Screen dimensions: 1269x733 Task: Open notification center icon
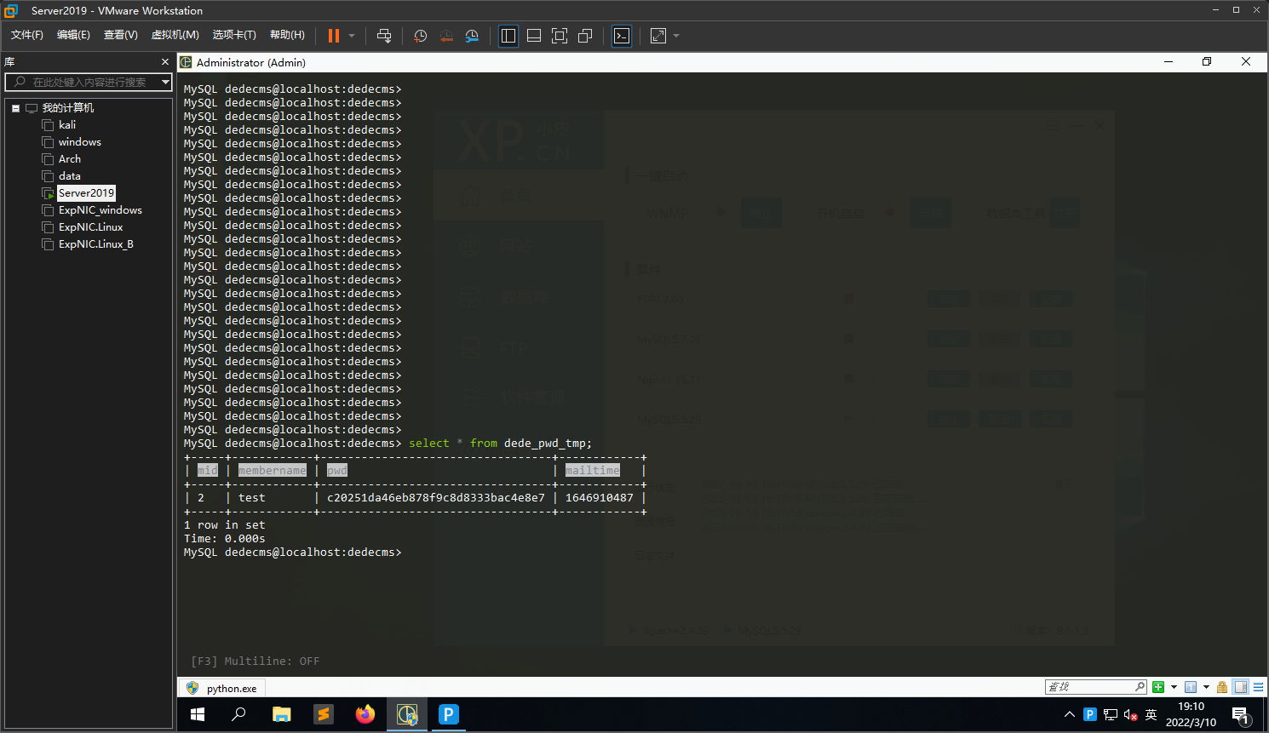[1241, 715]
